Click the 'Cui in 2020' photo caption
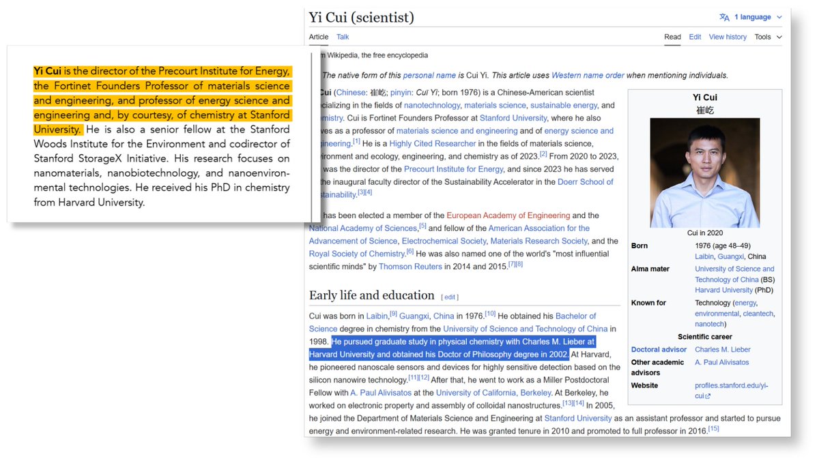Screen dimensions: 819x463 tap(706, 233)
